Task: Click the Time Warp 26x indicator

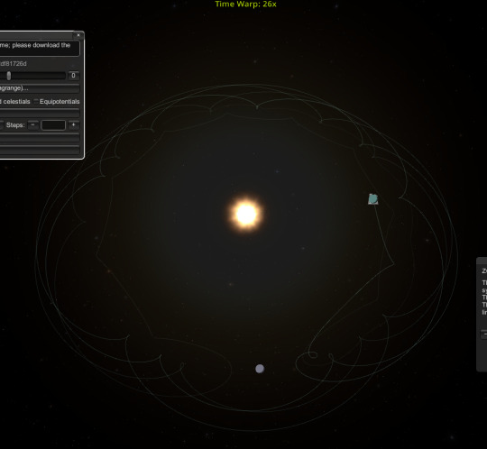Action: coord(245,4)
